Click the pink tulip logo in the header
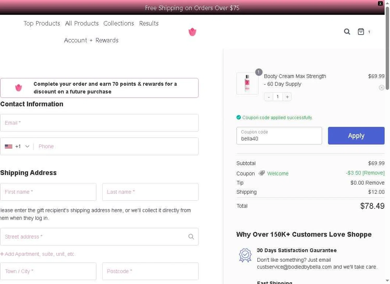390x284 pixels. click(x=192, y=32)
